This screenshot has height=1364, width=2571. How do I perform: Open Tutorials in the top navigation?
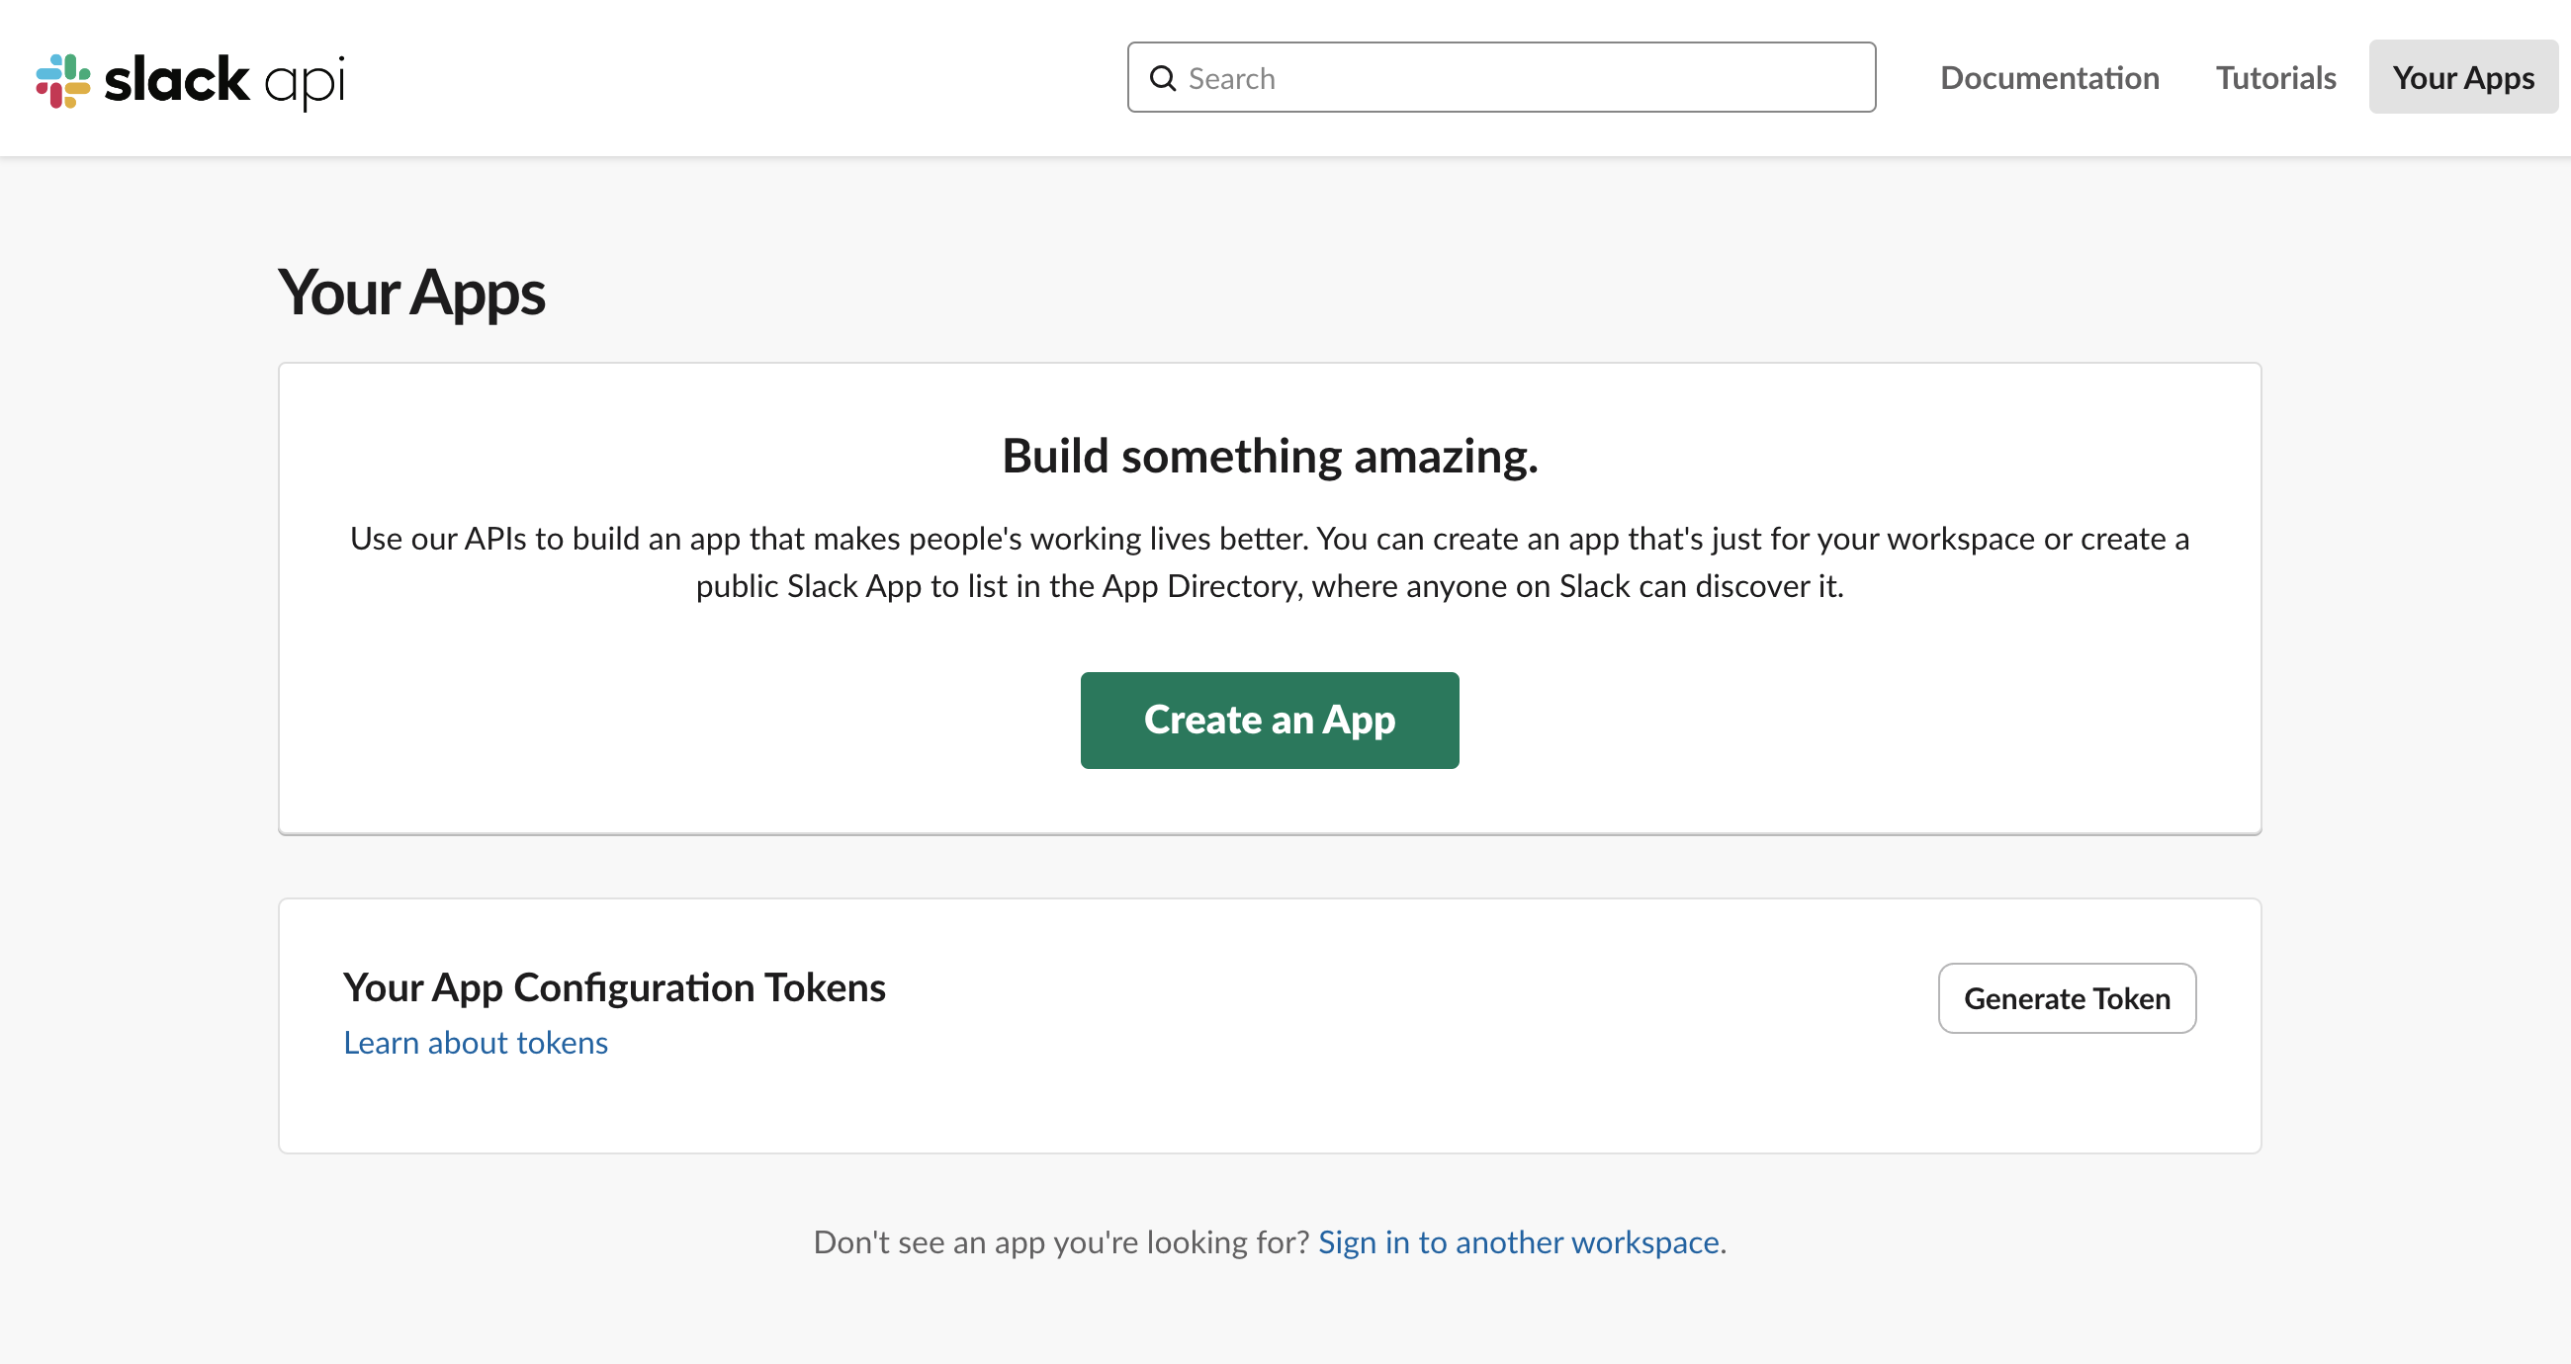click(2275, 78)
